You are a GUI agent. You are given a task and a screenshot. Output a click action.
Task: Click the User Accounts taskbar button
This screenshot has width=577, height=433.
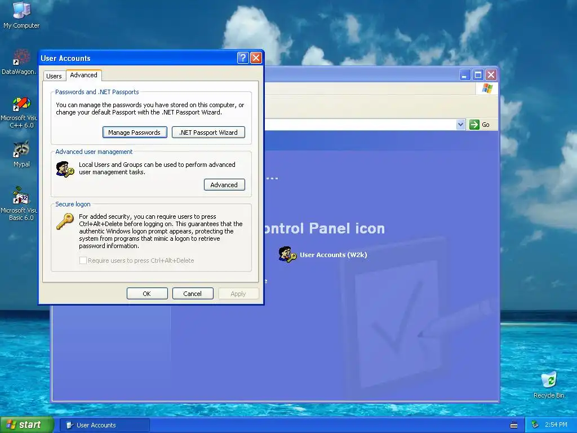[x=105, y=425]
